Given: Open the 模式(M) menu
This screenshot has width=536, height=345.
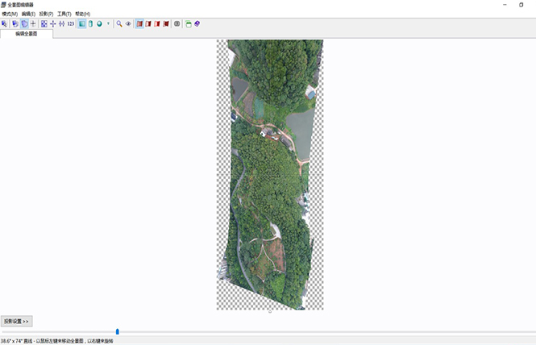Looking at the screenshot, I should [10, 14].
